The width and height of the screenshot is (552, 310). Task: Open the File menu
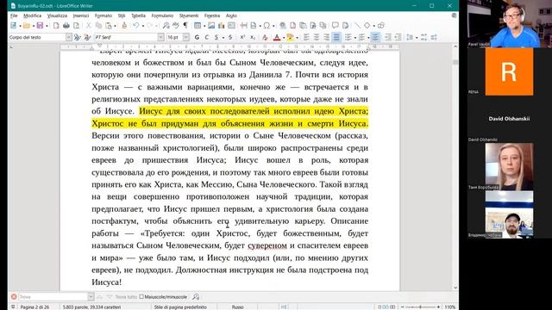click(x=14, y=15)
